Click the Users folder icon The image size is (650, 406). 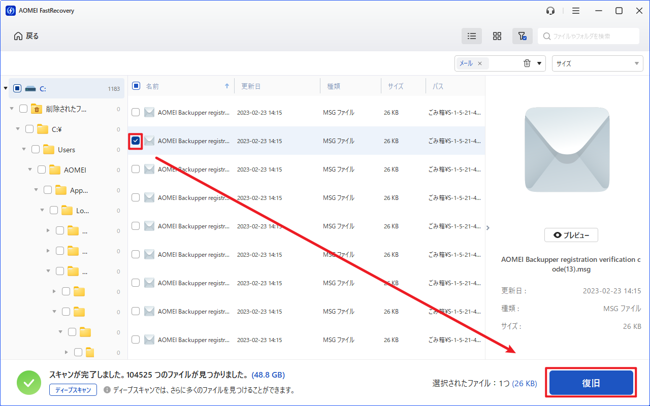(49, 150)
